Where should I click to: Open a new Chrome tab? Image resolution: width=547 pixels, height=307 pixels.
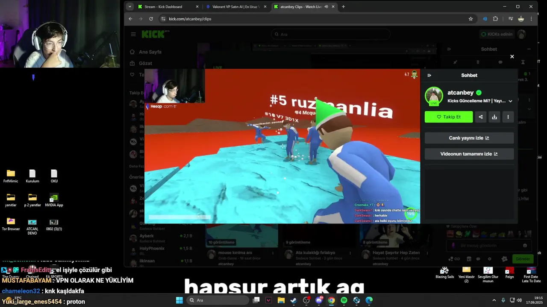click(x=343, y=7)
